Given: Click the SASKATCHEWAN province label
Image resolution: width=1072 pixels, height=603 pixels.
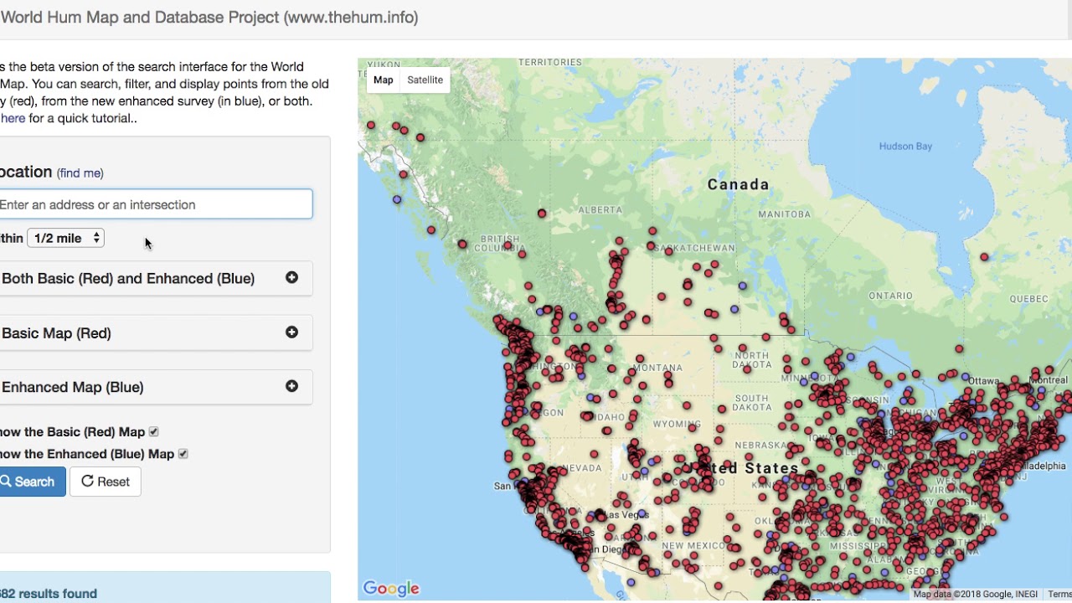Looking at the screenshot, I should pyautogui.click(x=694, y=248).
